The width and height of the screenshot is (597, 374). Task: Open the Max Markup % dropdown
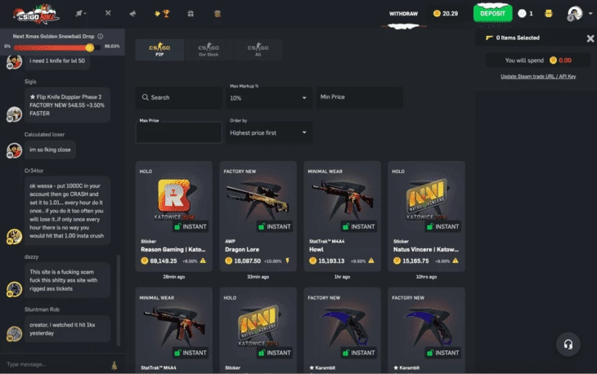click(x=269, y=98)
